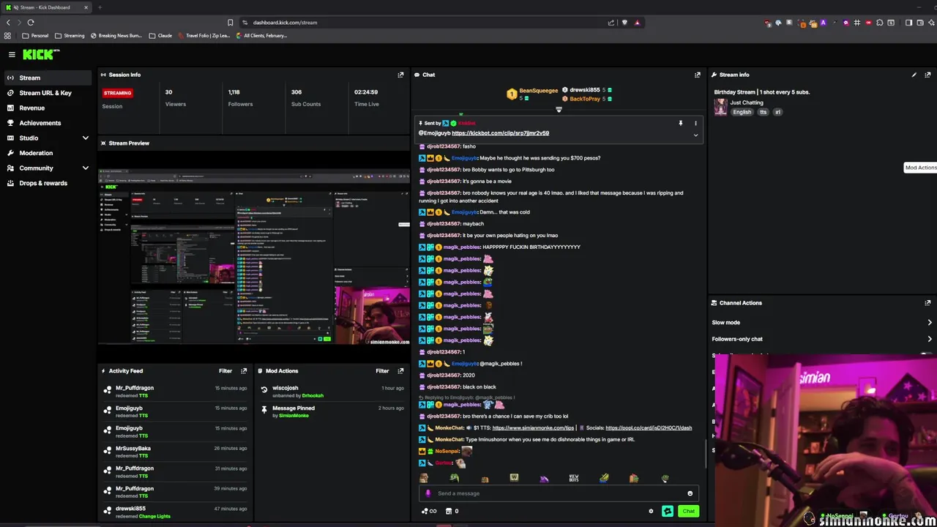Open the emoji picker in chat input
The image size is (937, 527).
690,493
